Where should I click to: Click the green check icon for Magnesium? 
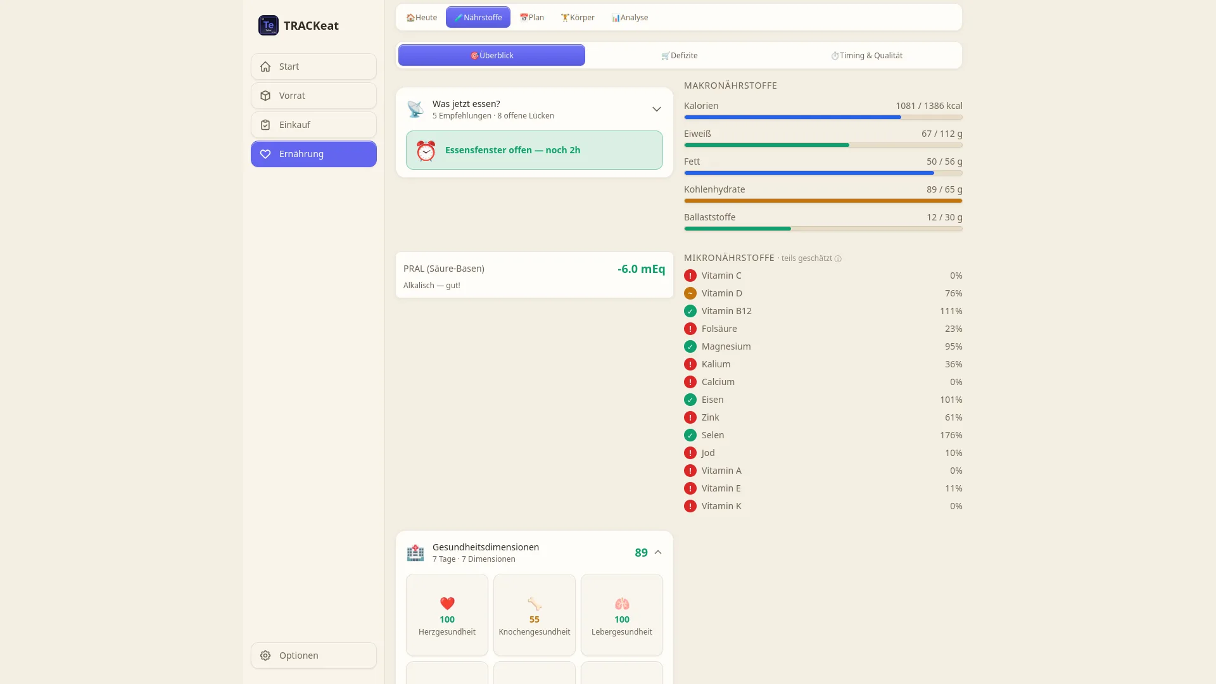click(690, 346)
